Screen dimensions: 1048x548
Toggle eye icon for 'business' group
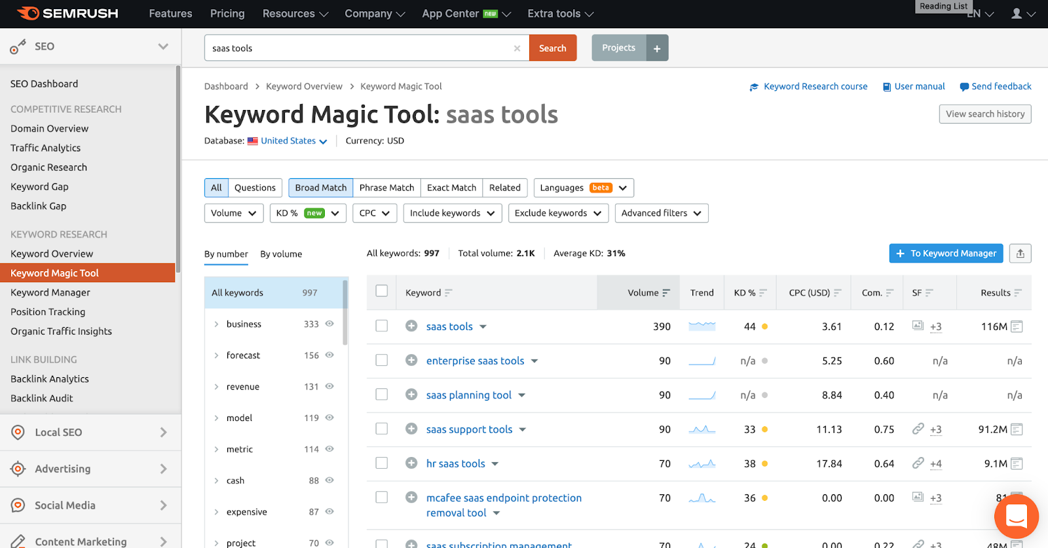pos(329,323)
